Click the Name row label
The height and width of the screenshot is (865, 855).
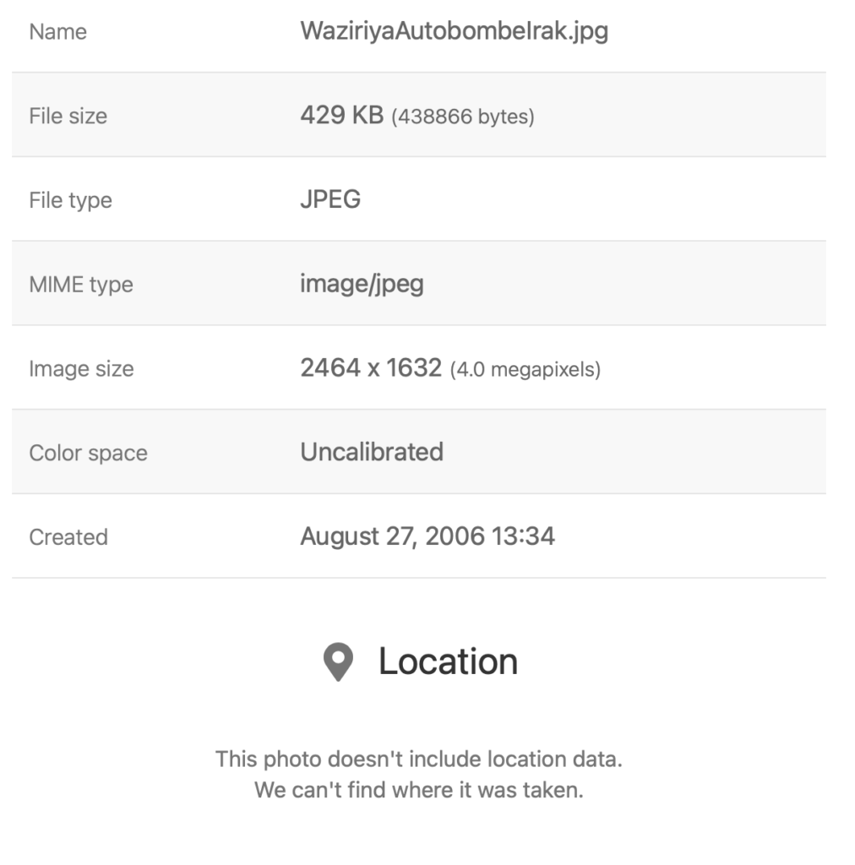57,32
